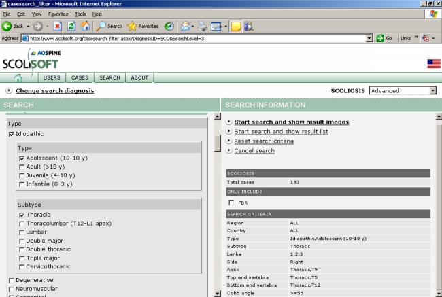
Task: Click the Mail envelope icon
Action: click(x=186, y=27)
